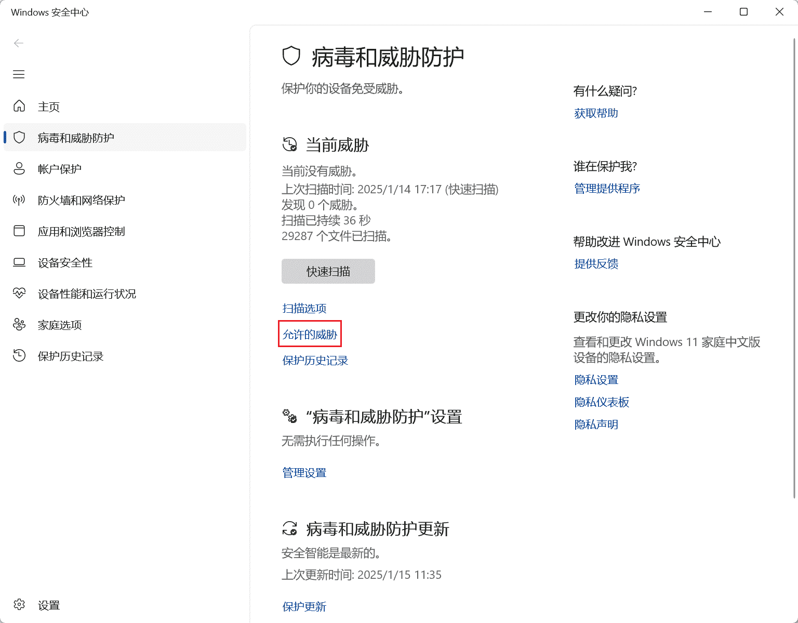Image resolution: width=798 pixels, height=623 pixels.
Task: Click the large shield icon in page title
Action: pyautogui.click(x=291, y=56)
